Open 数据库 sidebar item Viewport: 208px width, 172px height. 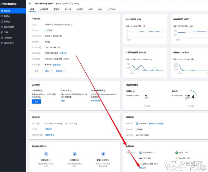(x=13, y=16)
